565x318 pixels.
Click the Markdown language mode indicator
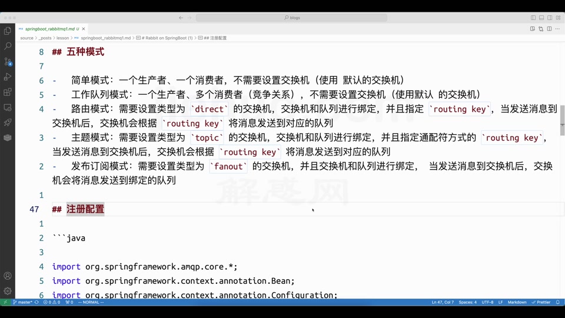(517, 302)
